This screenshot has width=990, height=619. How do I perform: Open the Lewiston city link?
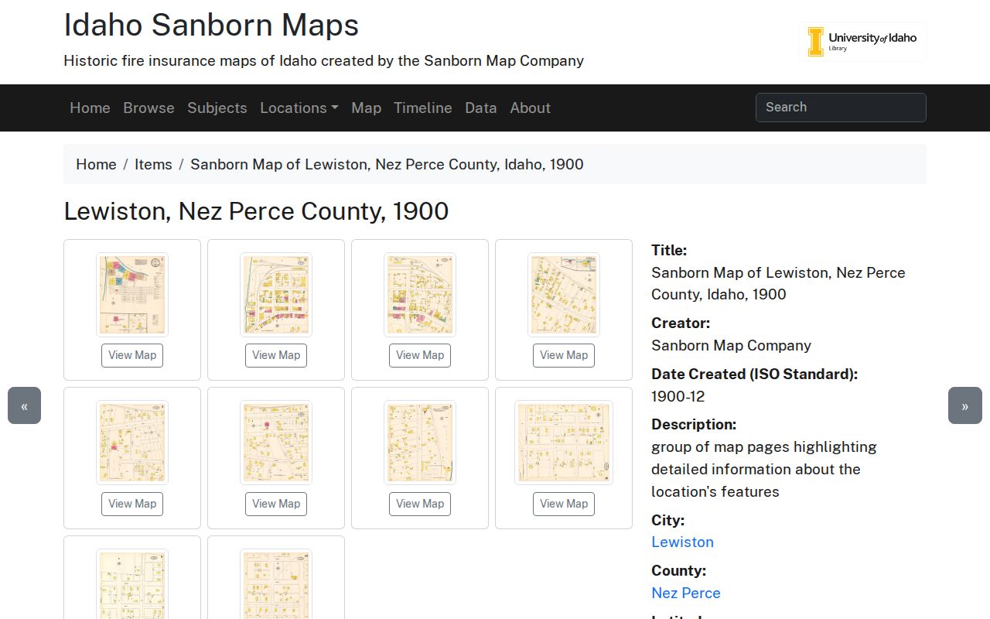(682, 542)
